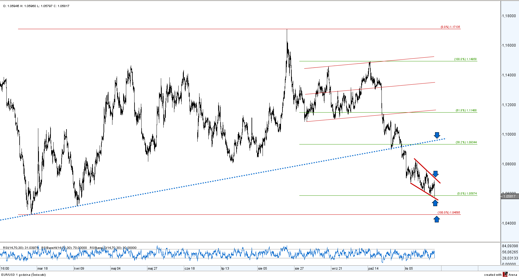Click the 'RSI(14,70,30): 31.03975' indicator label

coord(21,248)
